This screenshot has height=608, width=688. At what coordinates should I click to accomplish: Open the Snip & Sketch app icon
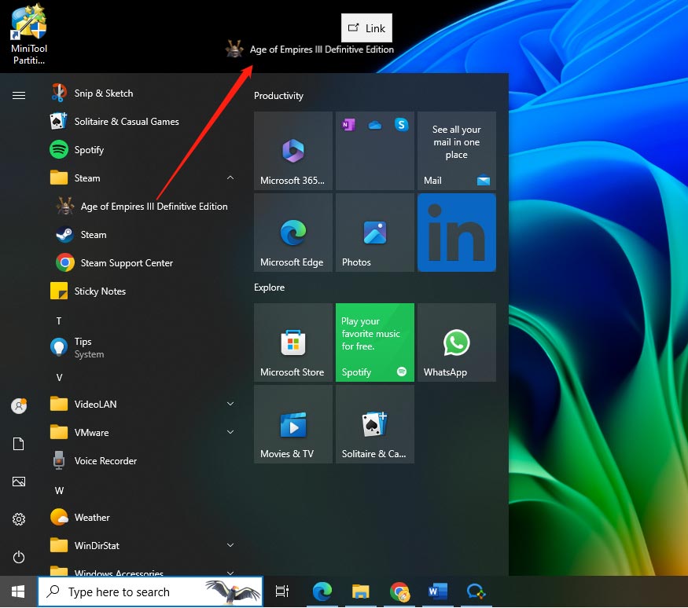point(58,93)
